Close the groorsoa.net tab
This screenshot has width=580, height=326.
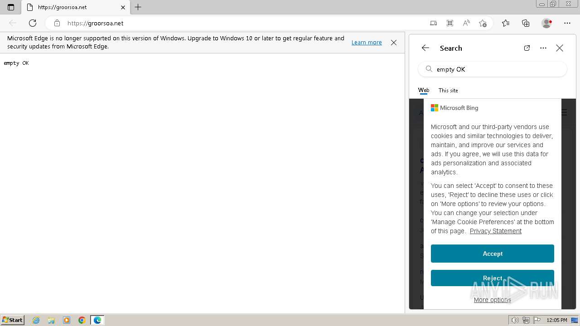123,7
